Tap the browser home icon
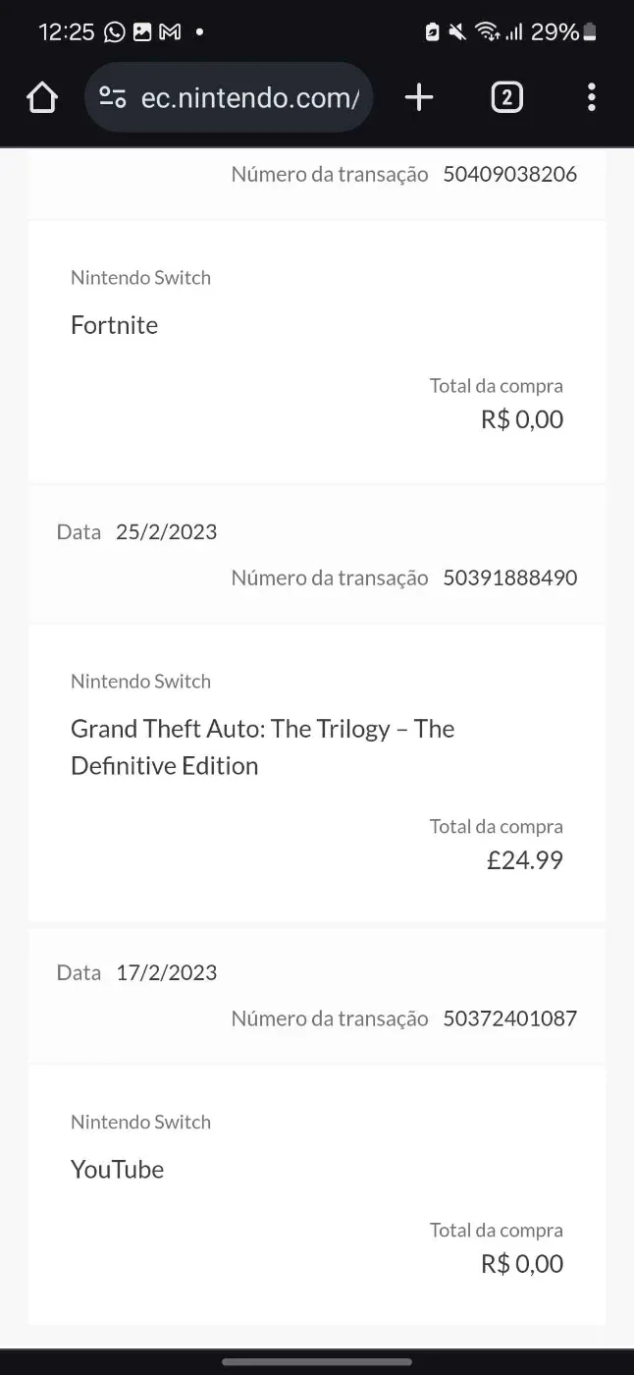The width and height of the screenshot is (634, 1375). pyautogui.click(x=42, y=97)
